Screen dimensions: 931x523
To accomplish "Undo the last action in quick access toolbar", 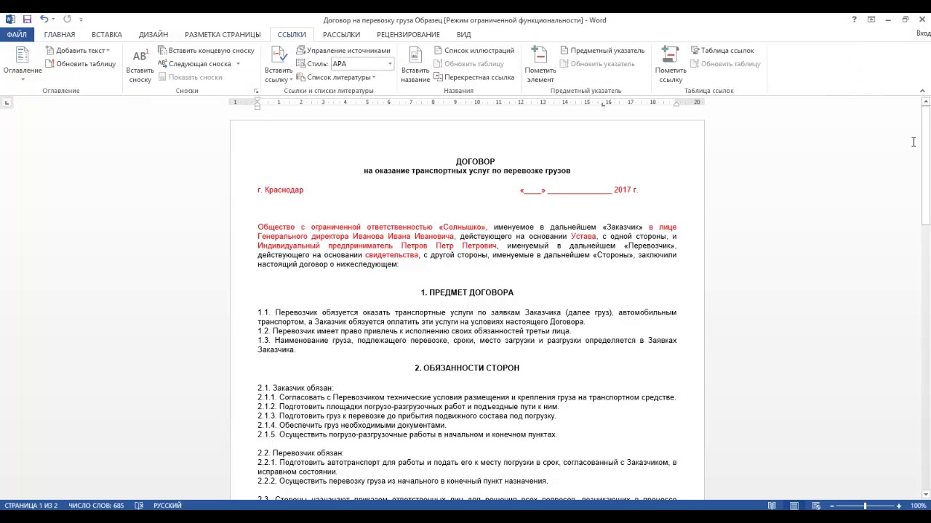I will tap(44, 20).
